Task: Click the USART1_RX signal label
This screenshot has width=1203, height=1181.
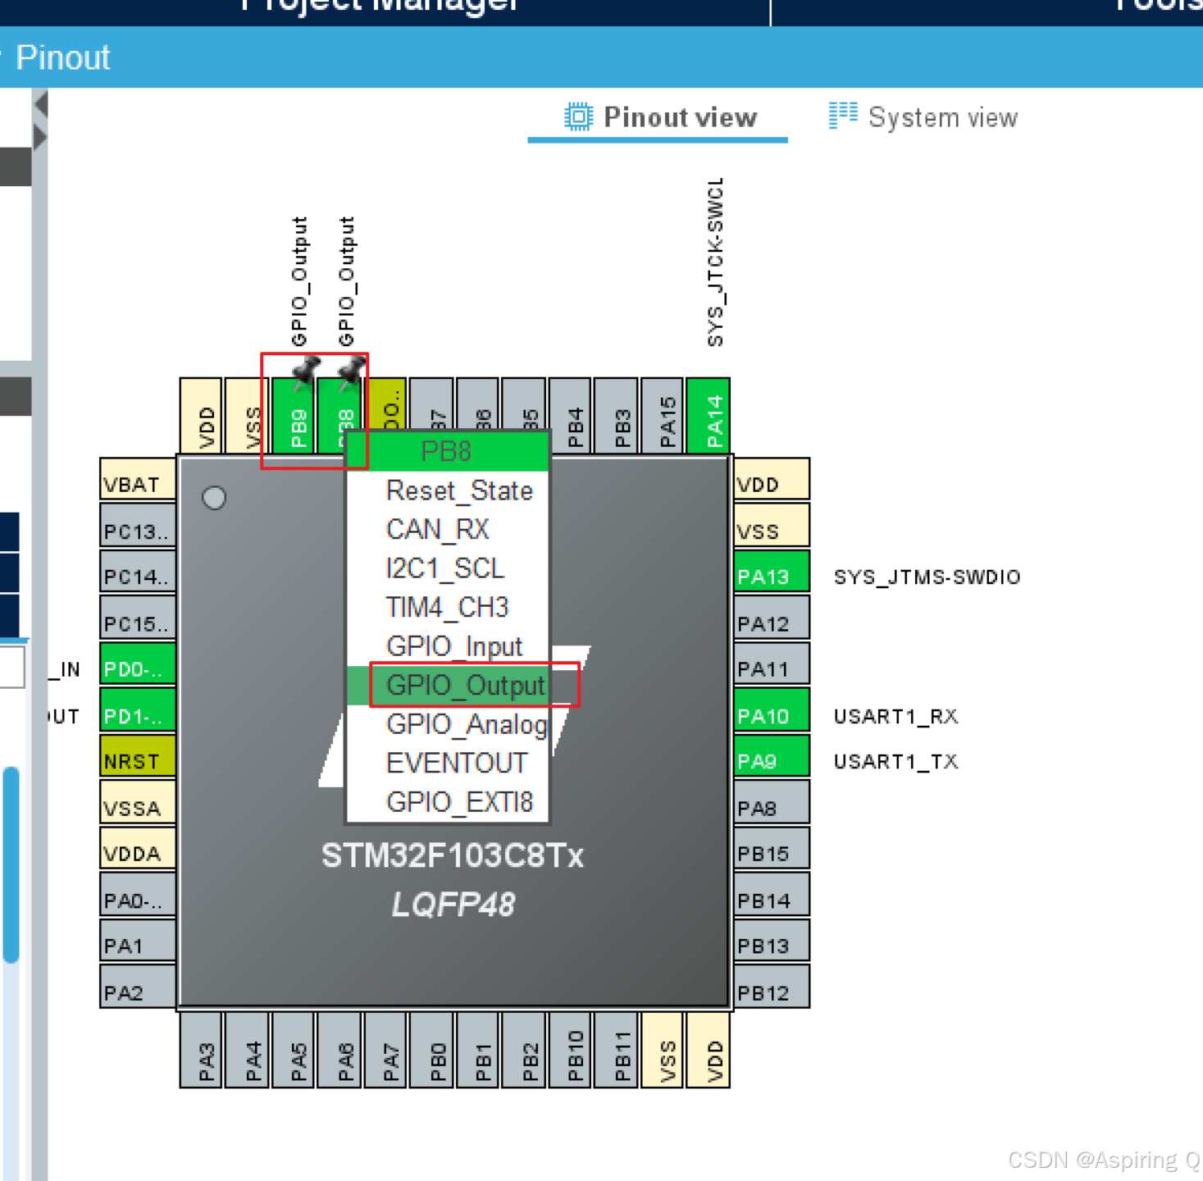Action: (895, 716)
